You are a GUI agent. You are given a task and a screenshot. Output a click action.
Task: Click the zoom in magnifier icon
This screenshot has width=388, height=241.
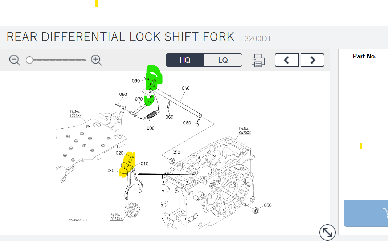(96, 60)
